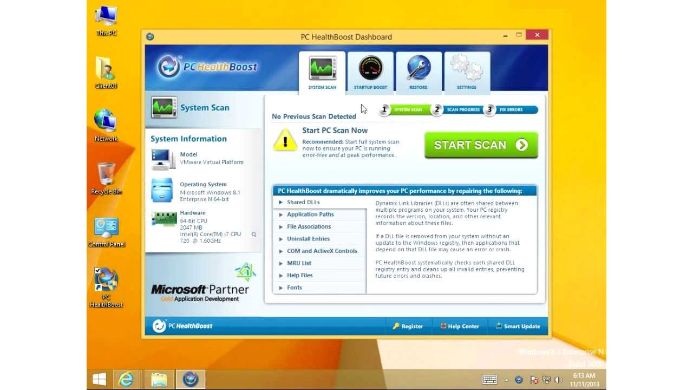Expand Fonts entry
The height and width of the screenshot is (390, 693).
coord(319,288)
